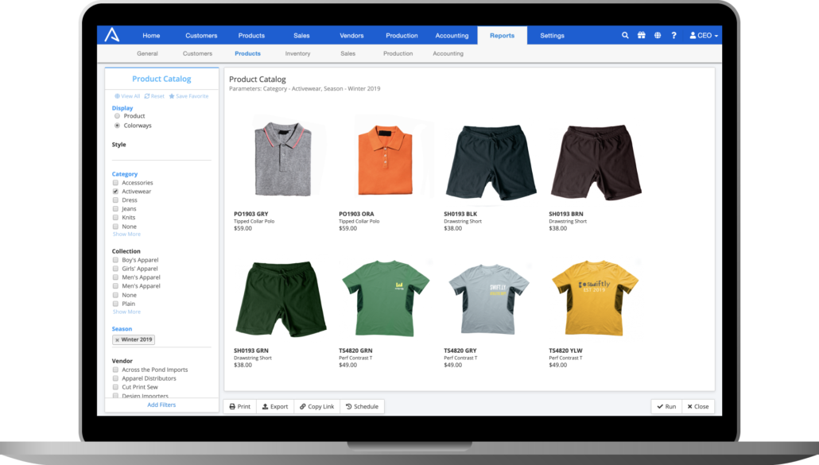Open SH0193 GRN green shorts thumbnail
Image resolution: width=819 pixels, height=465 pixels.
281,299
